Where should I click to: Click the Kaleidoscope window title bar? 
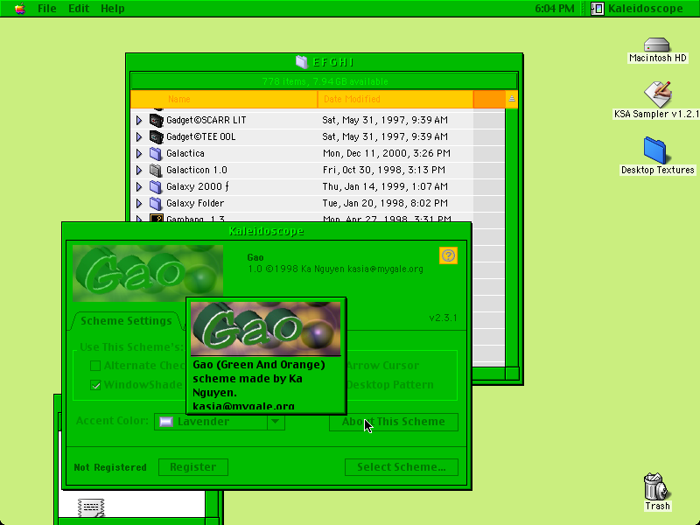point(267,231)
